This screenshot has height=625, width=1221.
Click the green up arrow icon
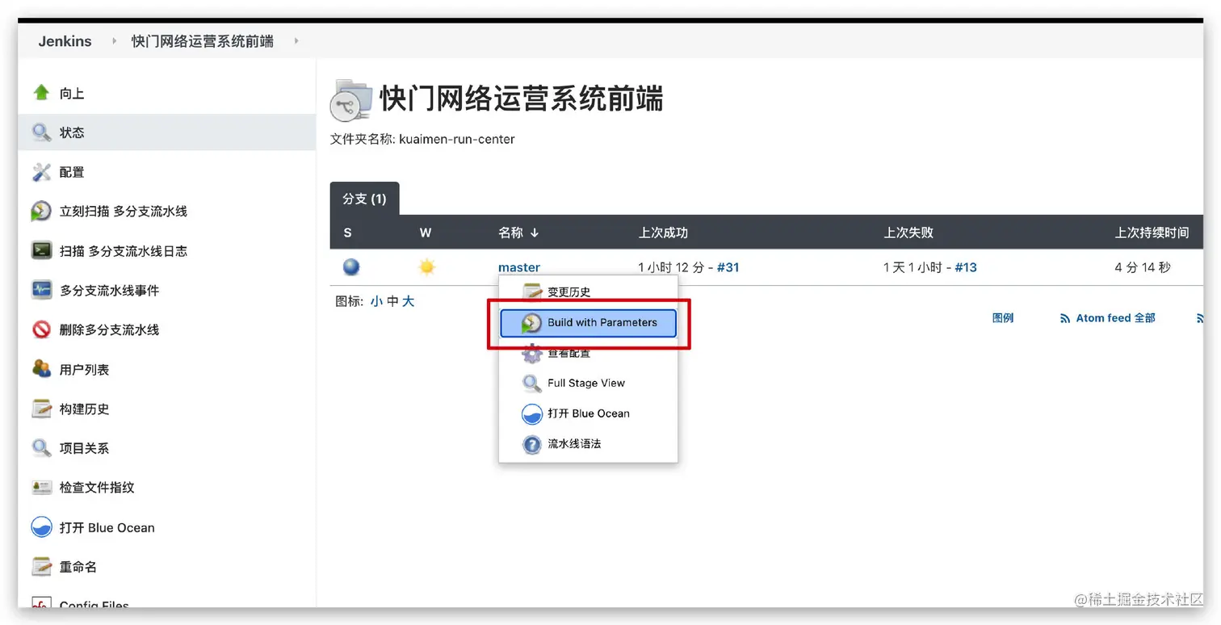tap(41, 92)
